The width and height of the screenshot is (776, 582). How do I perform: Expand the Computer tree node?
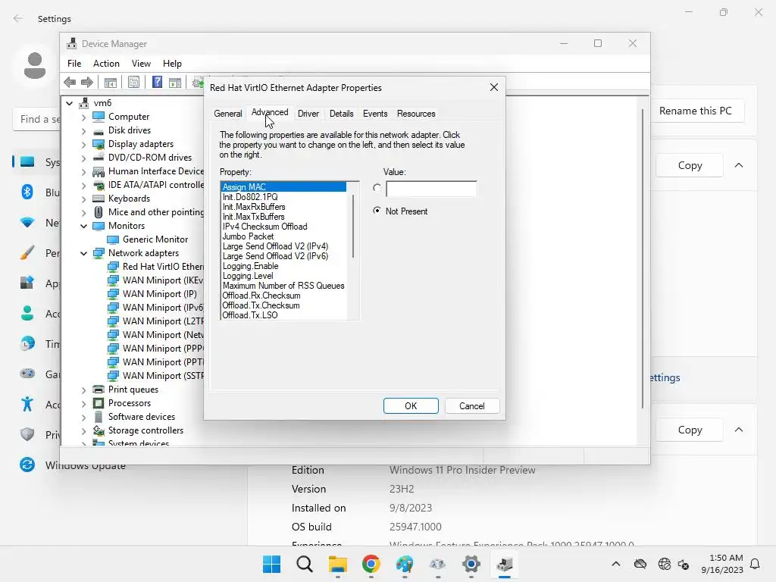click(x=83, y=117)
